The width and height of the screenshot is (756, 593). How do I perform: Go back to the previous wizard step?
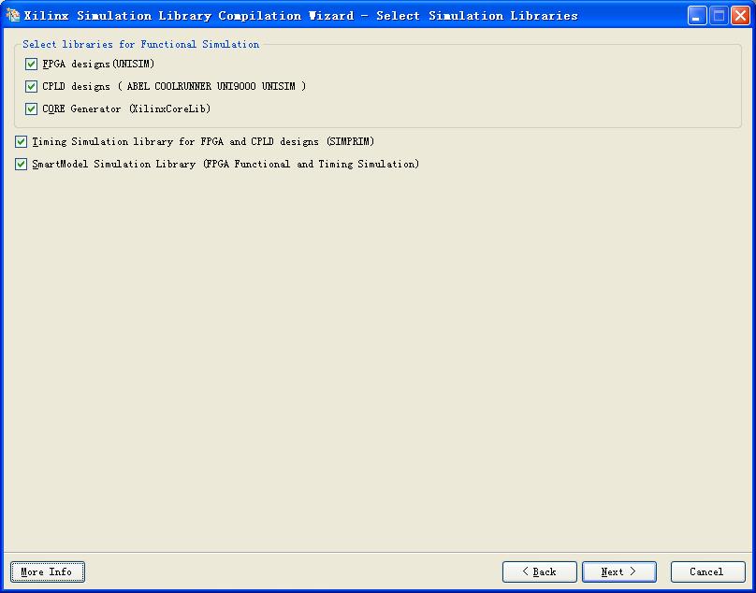point(540,571)
